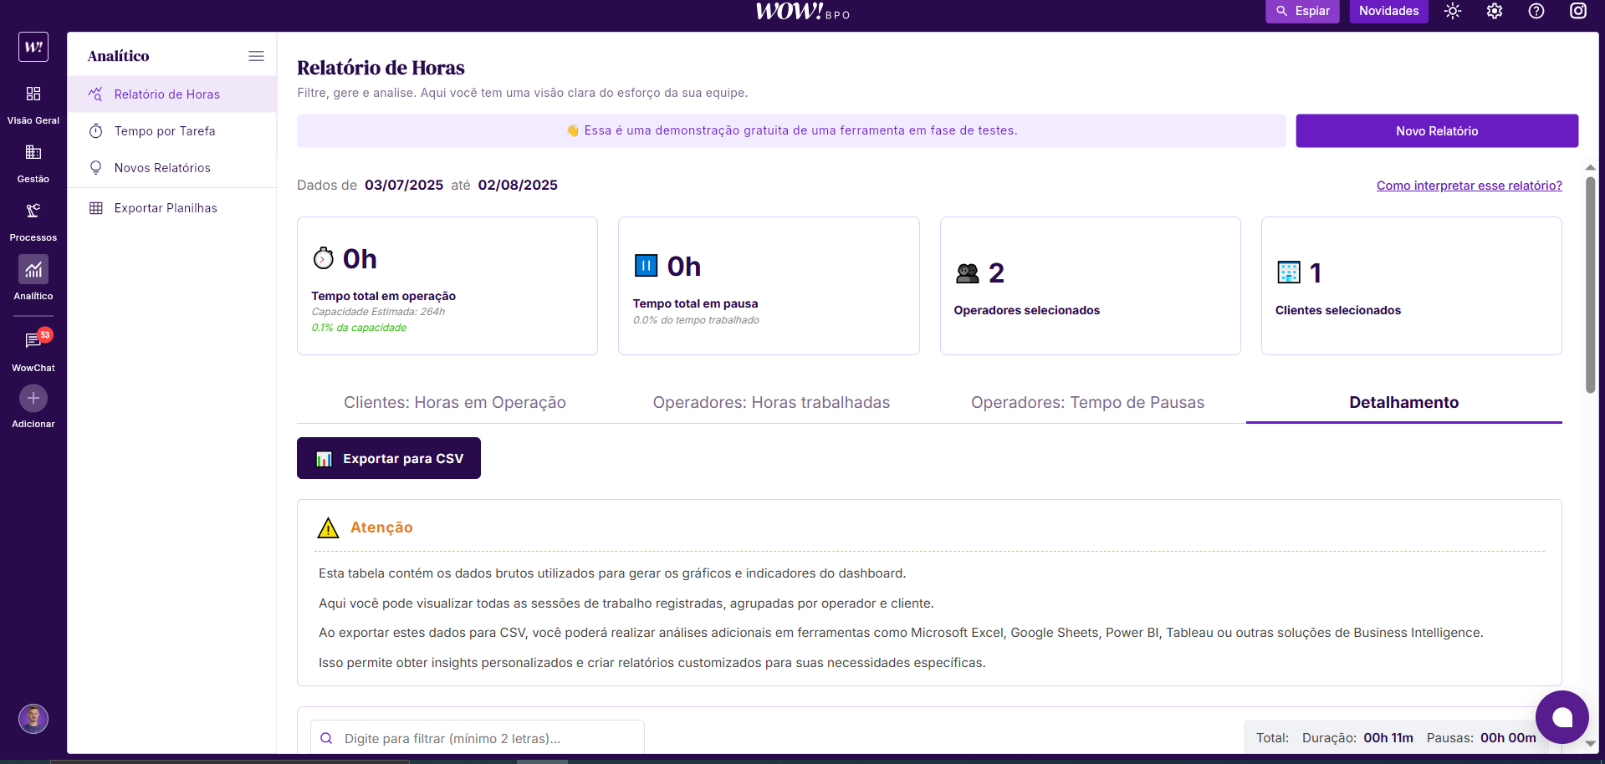The height and width of the screenshot is (764, 1605).
Task: Click the filter search input field
Action: click(x=485, y=738)
